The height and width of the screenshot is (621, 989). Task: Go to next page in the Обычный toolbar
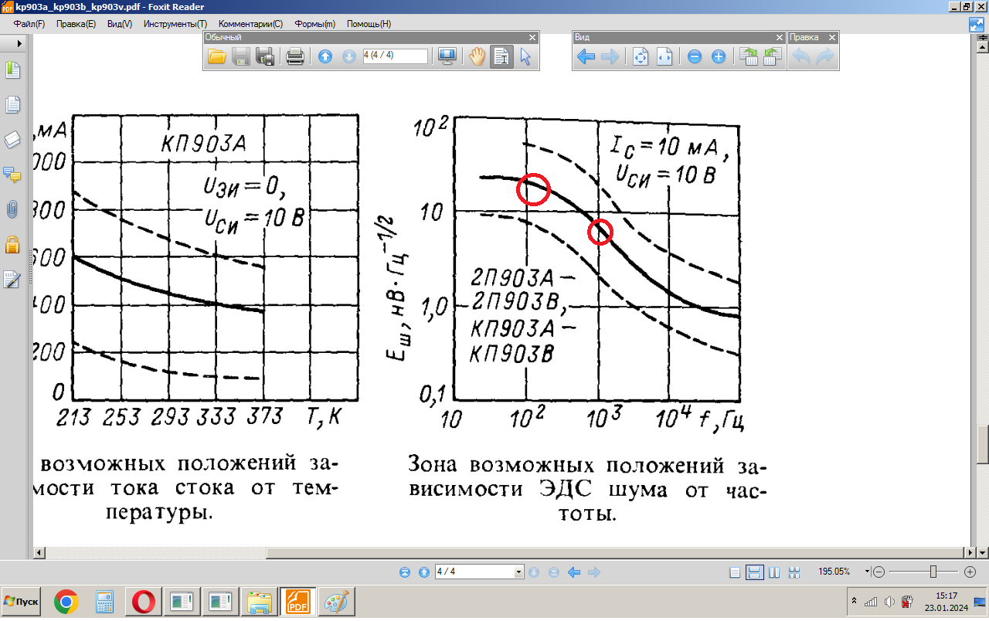[x=348, y=56]
